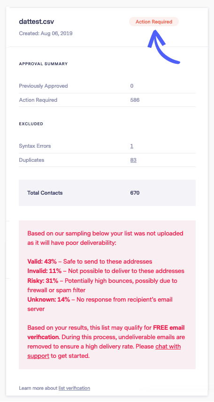Click the Action Required count 586
The image size is (214, 402).
135,100
